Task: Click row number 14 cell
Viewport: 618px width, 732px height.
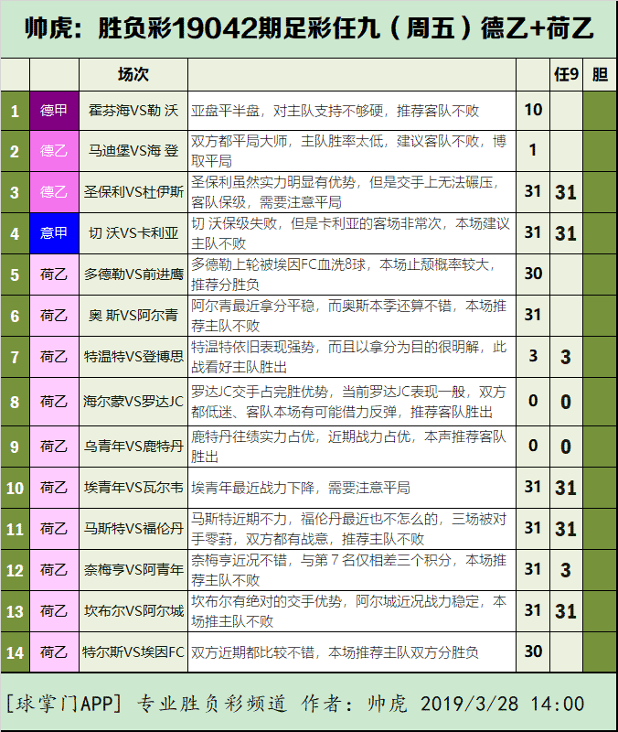Action: (15, 652)
